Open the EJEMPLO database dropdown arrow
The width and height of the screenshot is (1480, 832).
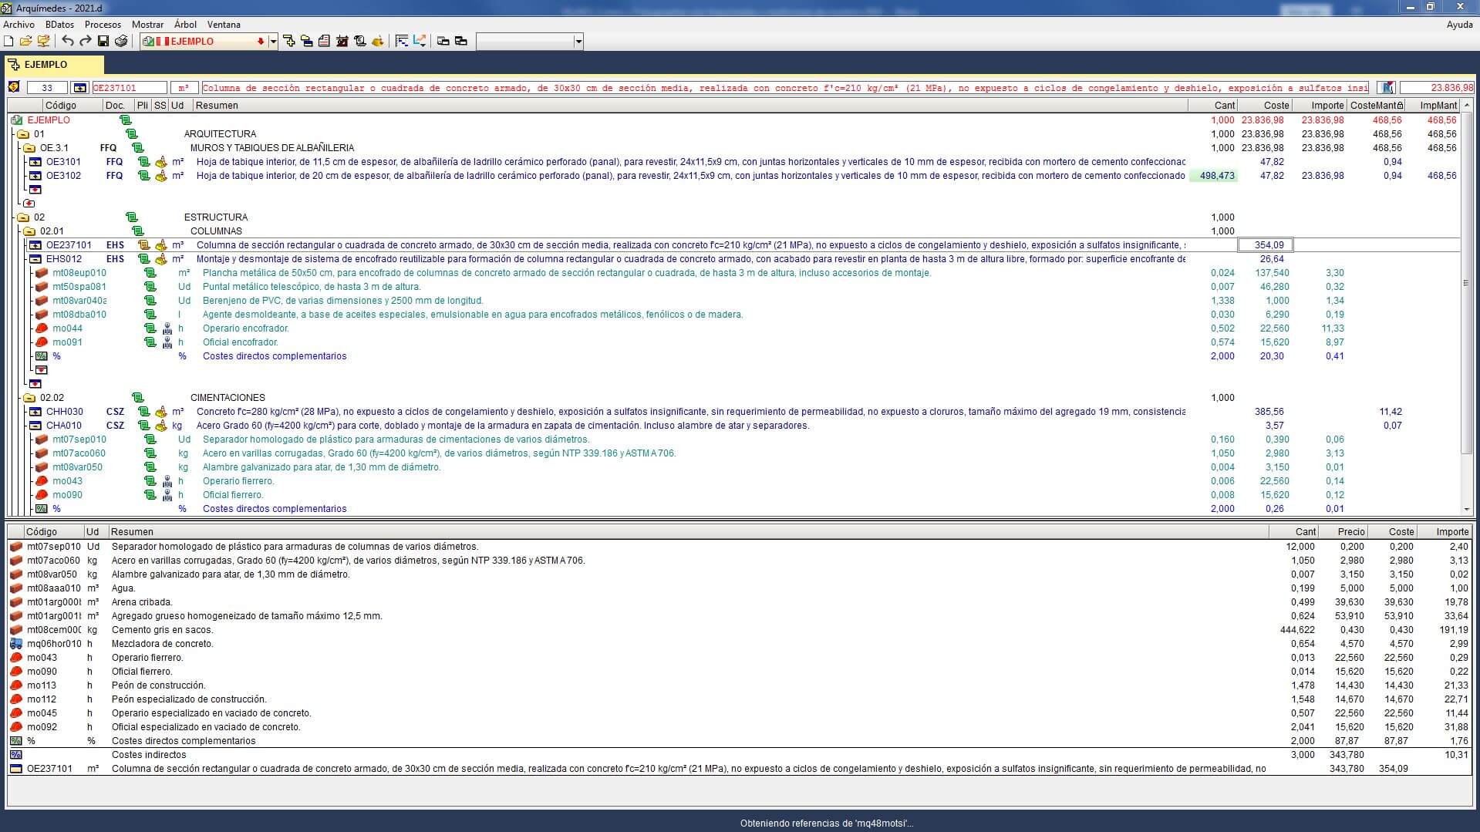coord(273,42)
